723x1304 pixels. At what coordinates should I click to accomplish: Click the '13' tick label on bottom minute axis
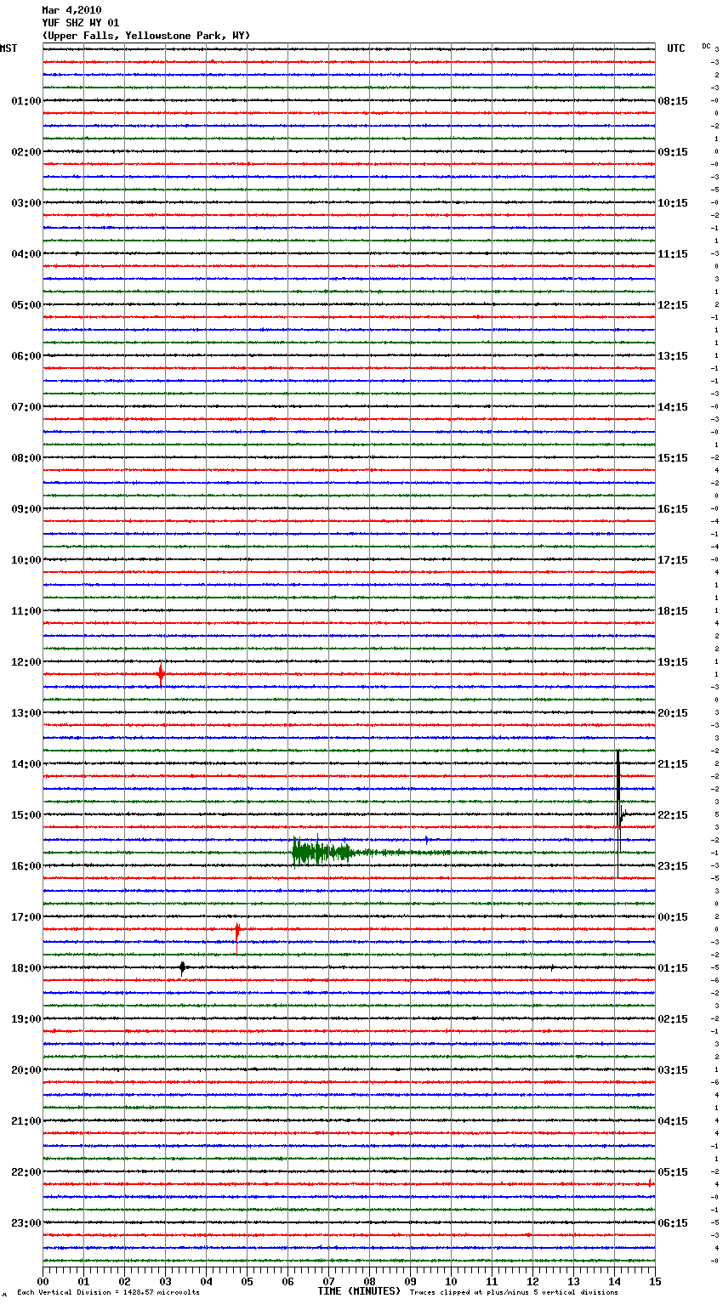click(x=573, y=1281)
